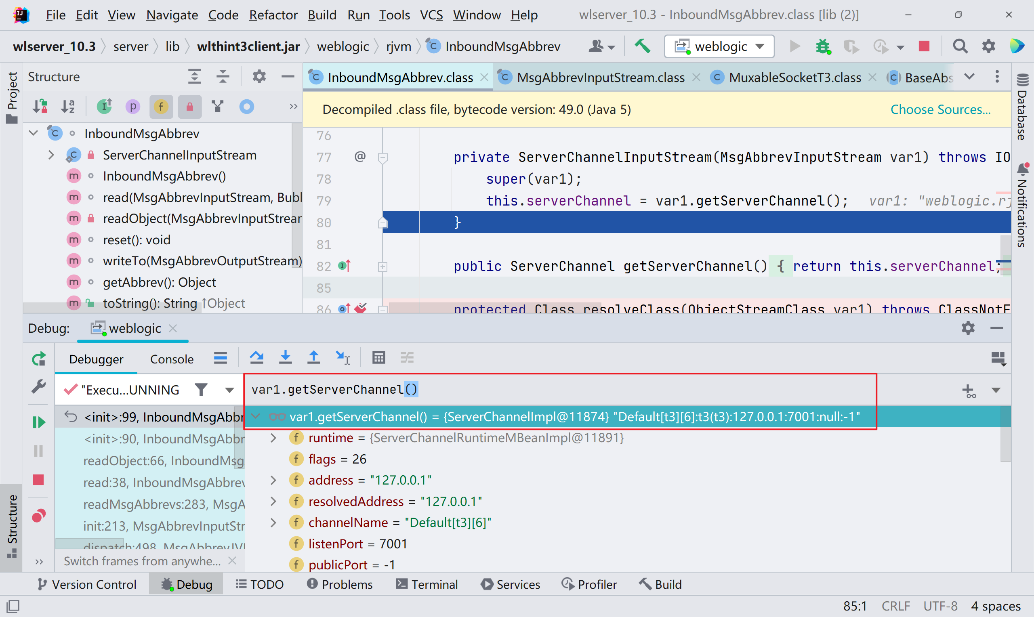
Task: Click Modify Run Configuration wrench icon
Action: [x=39, y=387]
